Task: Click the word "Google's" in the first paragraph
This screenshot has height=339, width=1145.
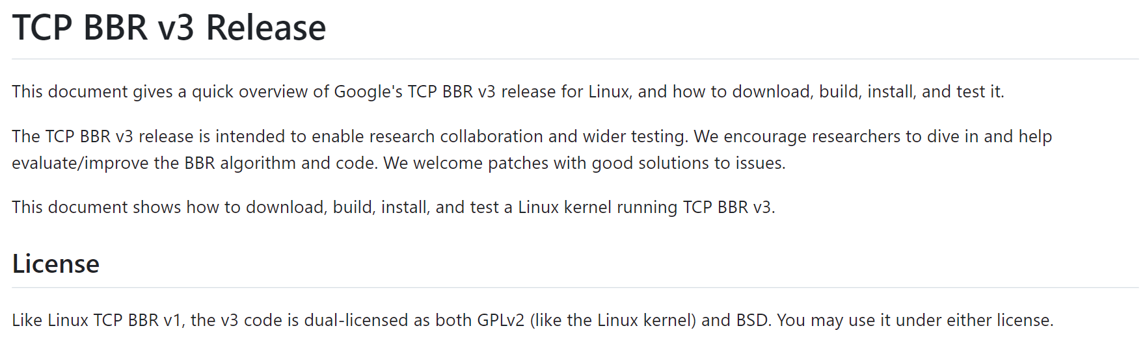Action: (368, 92)
